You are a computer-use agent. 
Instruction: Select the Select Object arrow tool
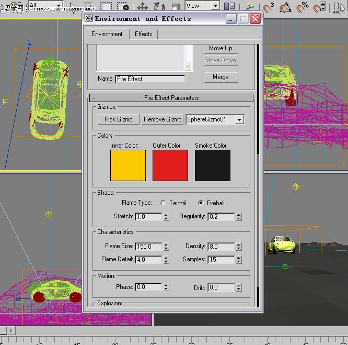click(x=72, y=7)
